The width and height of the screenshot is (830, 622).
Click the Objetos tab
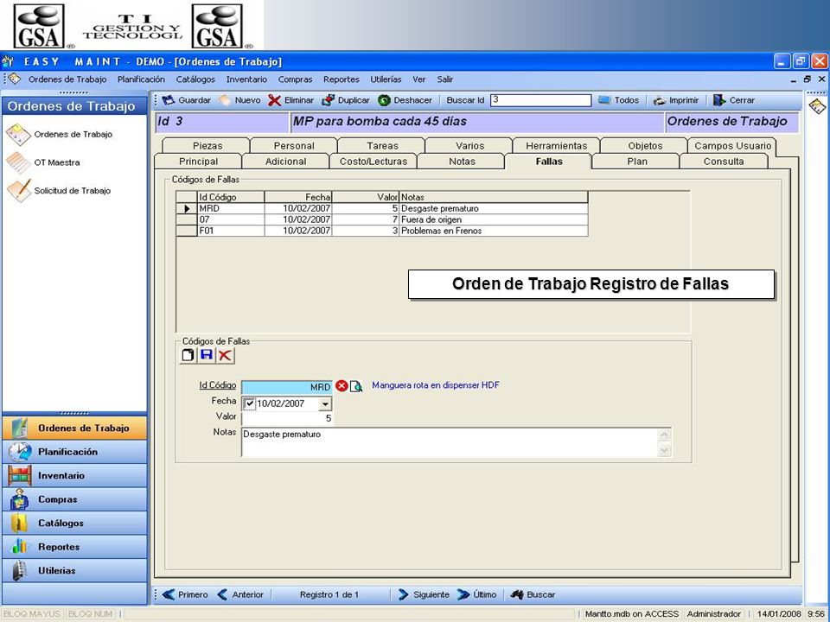tap(645, 145)
